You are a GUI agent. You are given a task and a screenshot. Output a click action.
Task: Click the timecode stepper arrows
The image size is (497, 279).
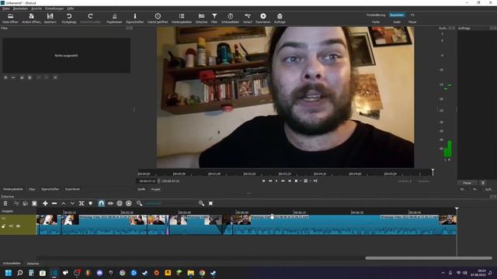(x=158, y=181)
